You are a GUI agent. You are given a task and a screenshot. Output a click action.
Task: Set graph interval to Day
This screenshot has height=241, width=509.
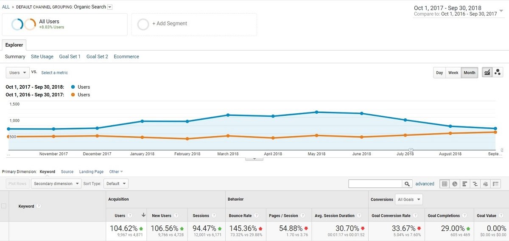coord(439,73)
